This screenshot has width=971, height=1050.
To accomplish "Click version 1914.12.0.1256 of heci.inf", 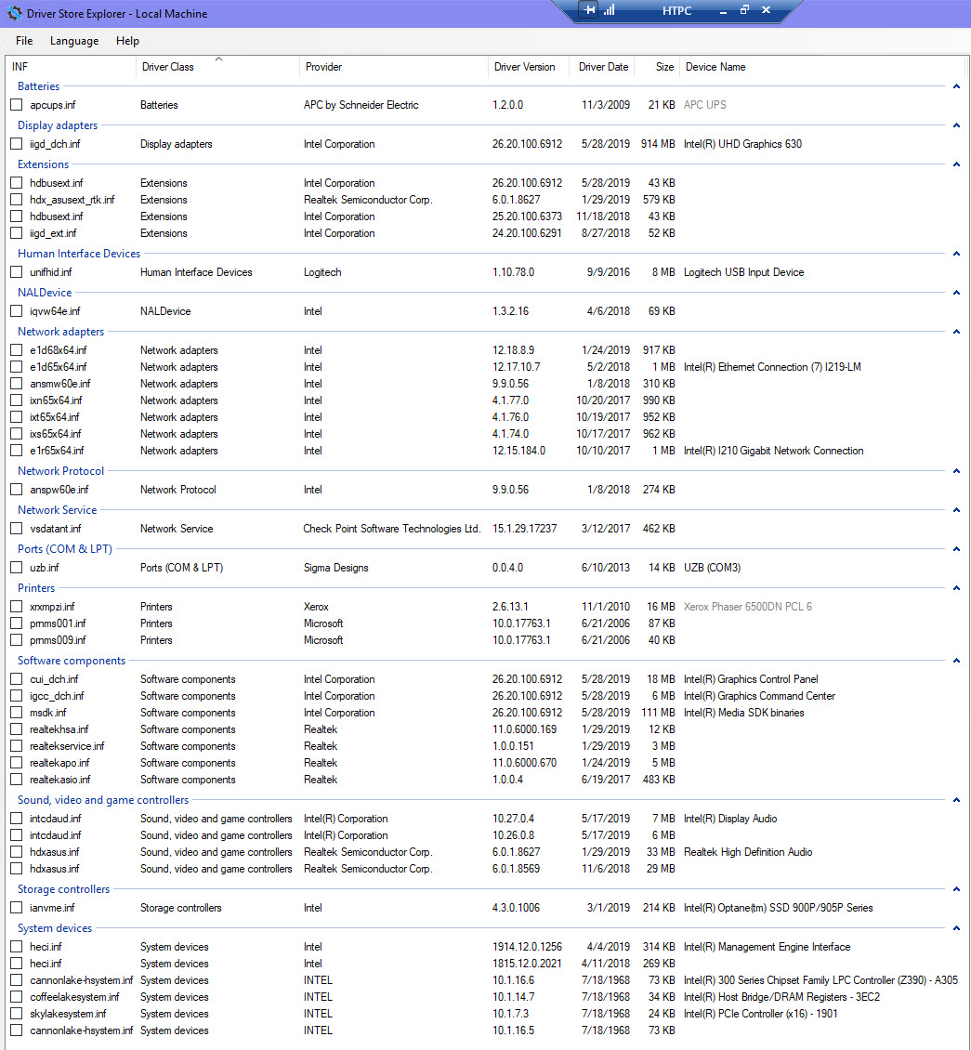I will point(528,947).
